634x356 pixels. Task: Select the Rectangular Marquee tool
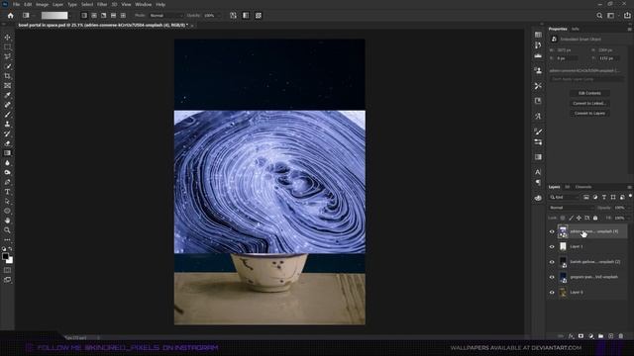[7, 46]
